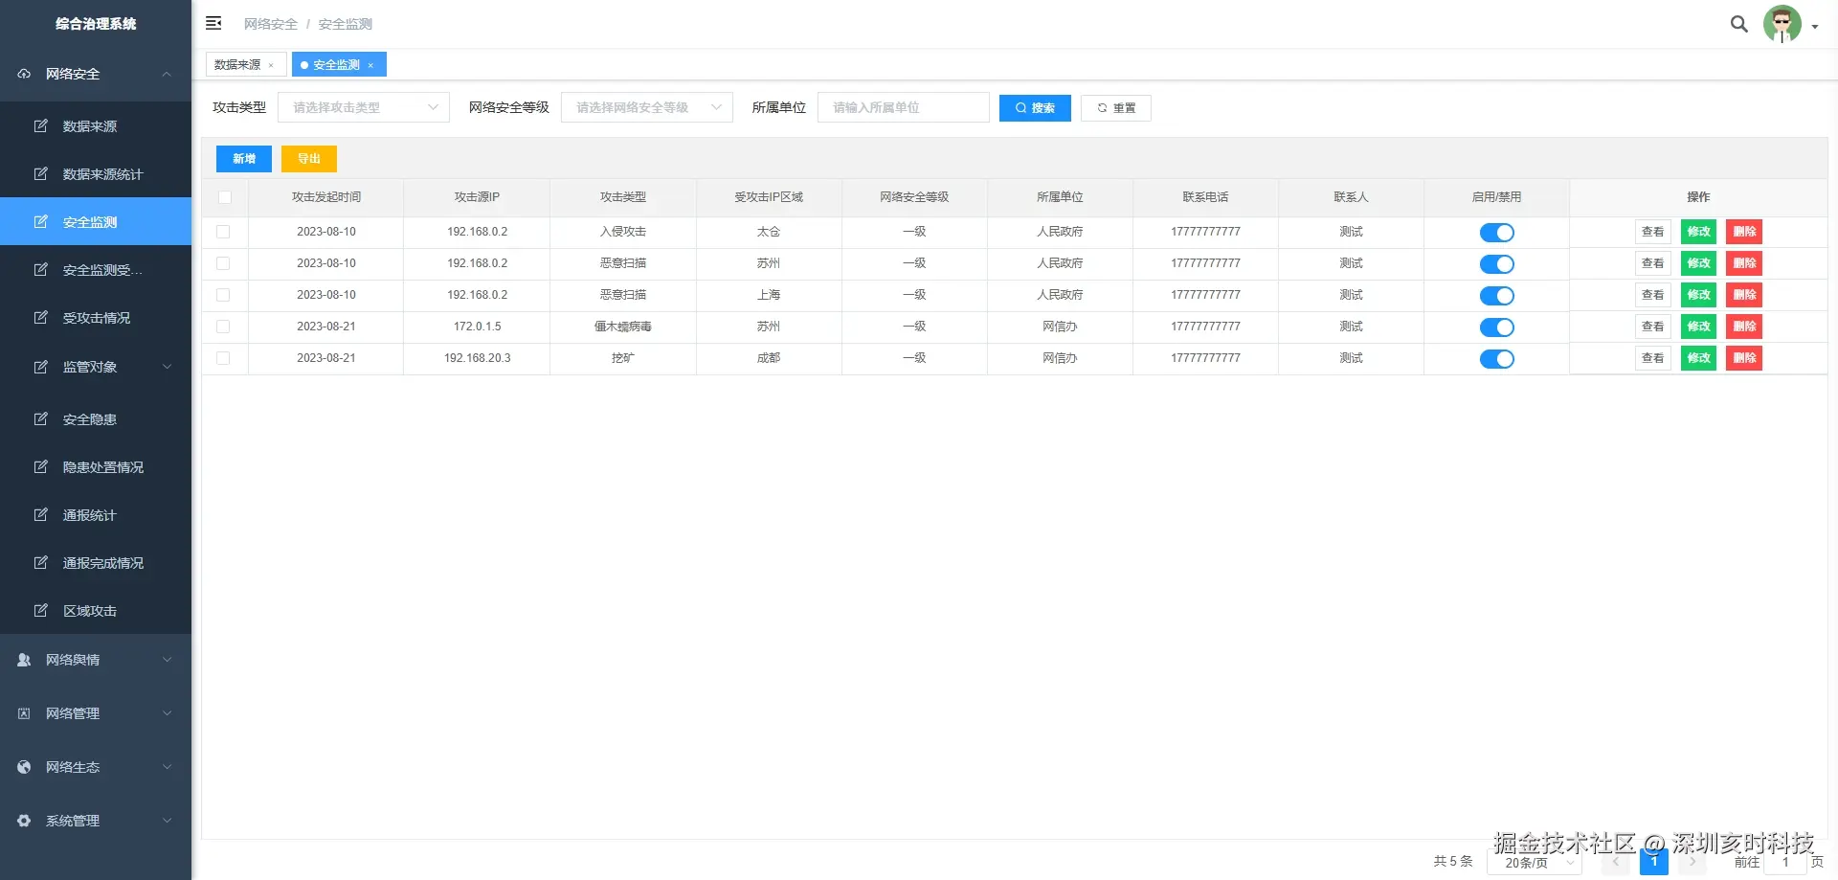Open the search magnifier in the header

(x=1739, y=24)
